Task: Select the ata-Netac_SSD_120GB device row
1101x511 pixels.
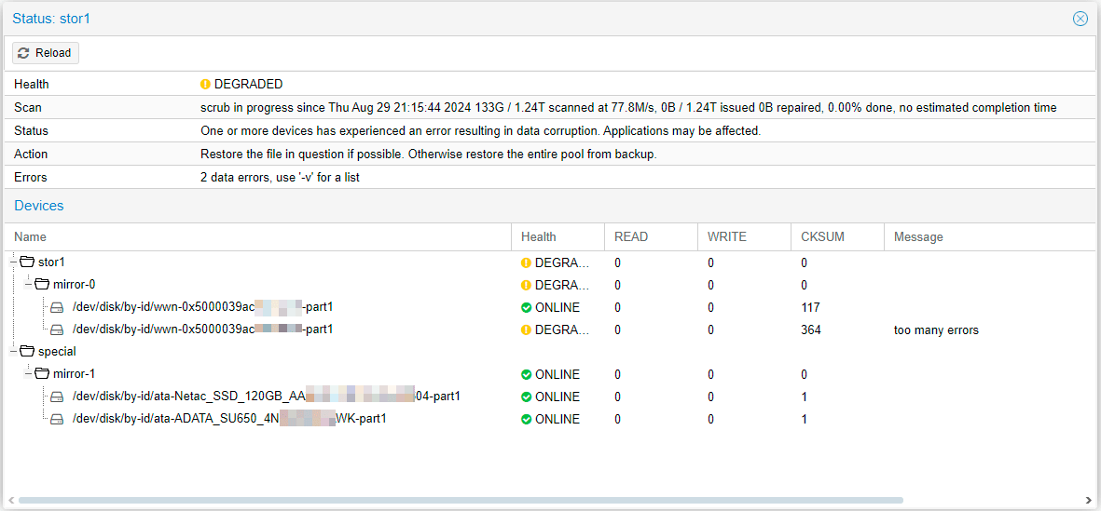Action: (550, 397)
